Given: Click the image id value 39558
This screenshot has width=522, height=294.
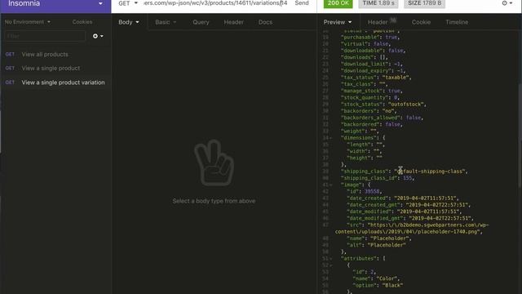Looking at the screenshot, I should click(x=372, y=191).
